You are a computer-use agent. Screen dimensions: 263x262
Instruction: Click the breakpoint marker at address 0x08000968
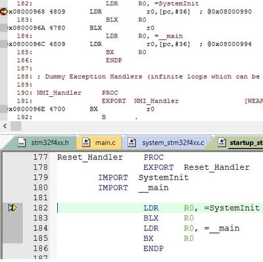4,11
